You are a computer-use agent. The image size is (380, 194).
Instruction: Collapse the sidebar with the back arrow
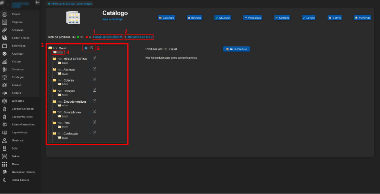tap(37, 3)
